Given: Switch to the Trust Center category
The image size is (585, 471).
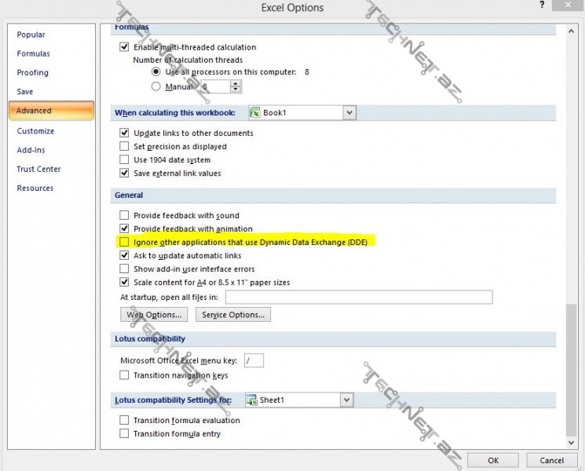Looking at the screenshot, I should (38, 170).
